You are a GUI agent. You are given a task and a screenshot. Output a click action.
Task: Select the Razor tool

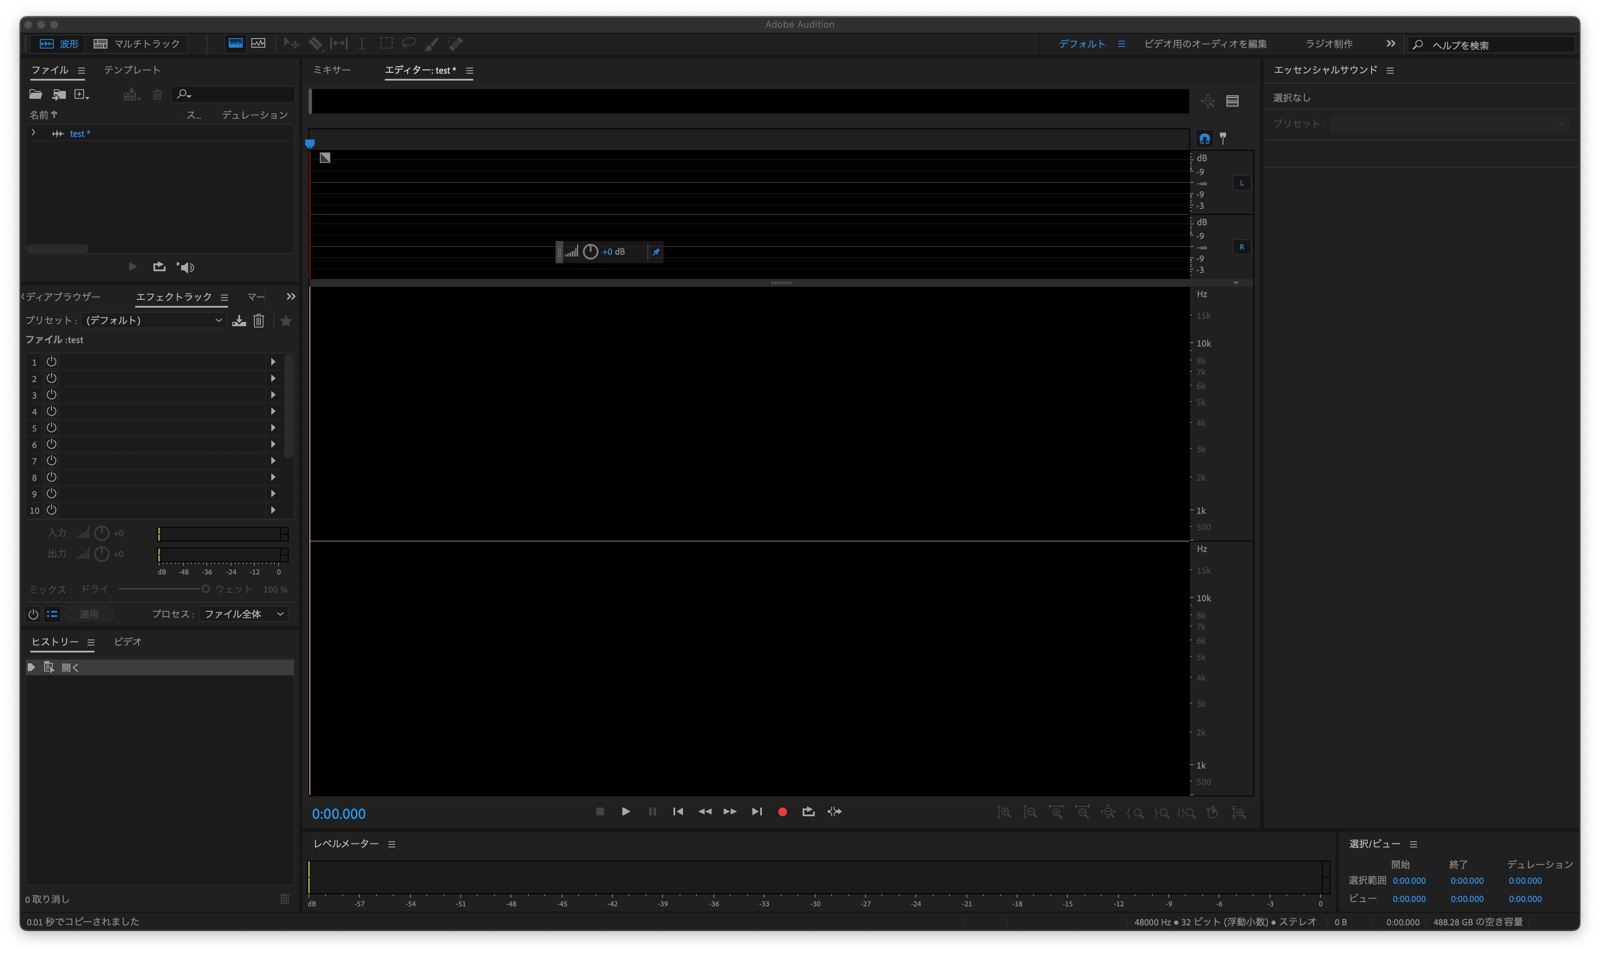315,44
